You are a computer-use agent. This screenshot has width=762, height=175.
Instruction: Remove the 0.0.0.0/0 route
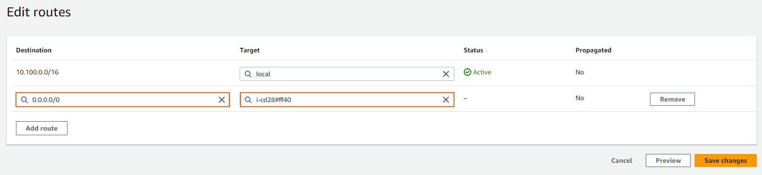point(672,99)
